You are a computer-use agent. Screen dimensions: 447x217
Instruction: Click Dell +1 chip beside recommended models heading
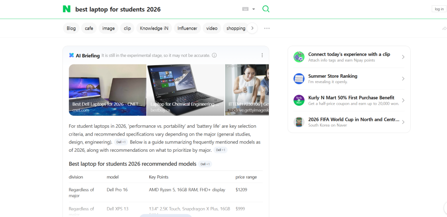(x=205, y=164)
